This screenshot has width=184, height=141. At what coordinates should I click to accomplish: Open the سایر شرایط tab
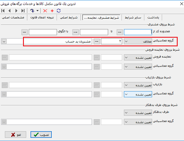tap(133, 18)
